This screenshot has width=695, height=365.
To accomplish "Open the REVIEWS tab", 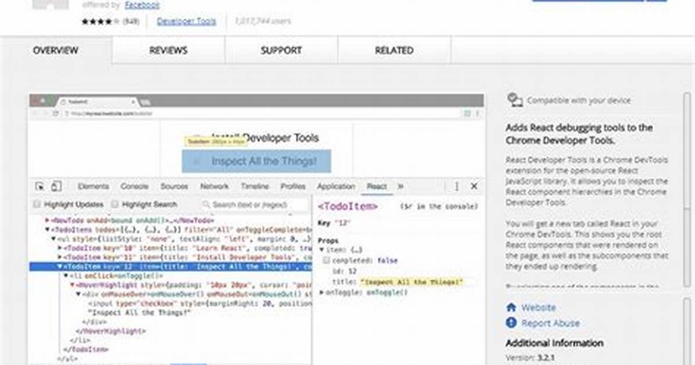I will click(x=169, y=51).
